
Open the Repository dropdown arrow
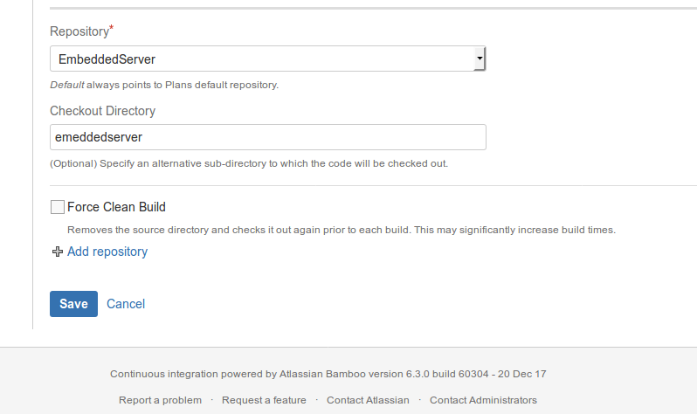pos(480,59)
